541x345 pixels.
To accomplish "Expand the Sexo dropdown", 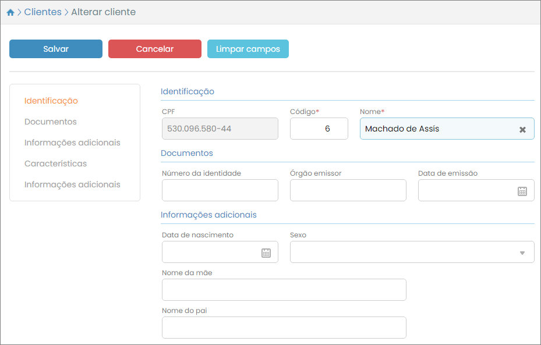I will tap(522, 252).
